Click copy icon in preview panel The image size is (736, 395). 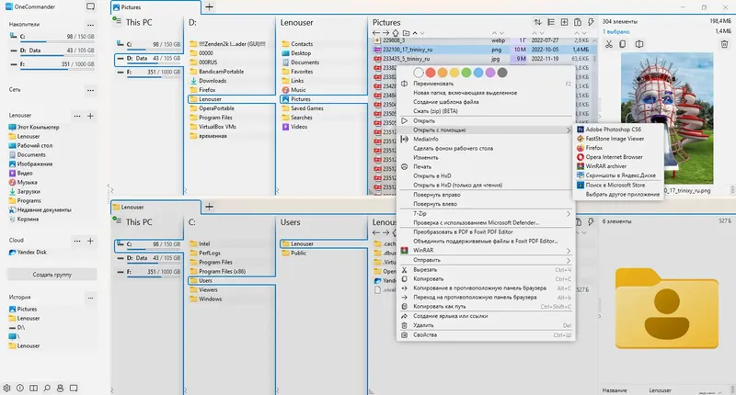[x=623, y=44]
